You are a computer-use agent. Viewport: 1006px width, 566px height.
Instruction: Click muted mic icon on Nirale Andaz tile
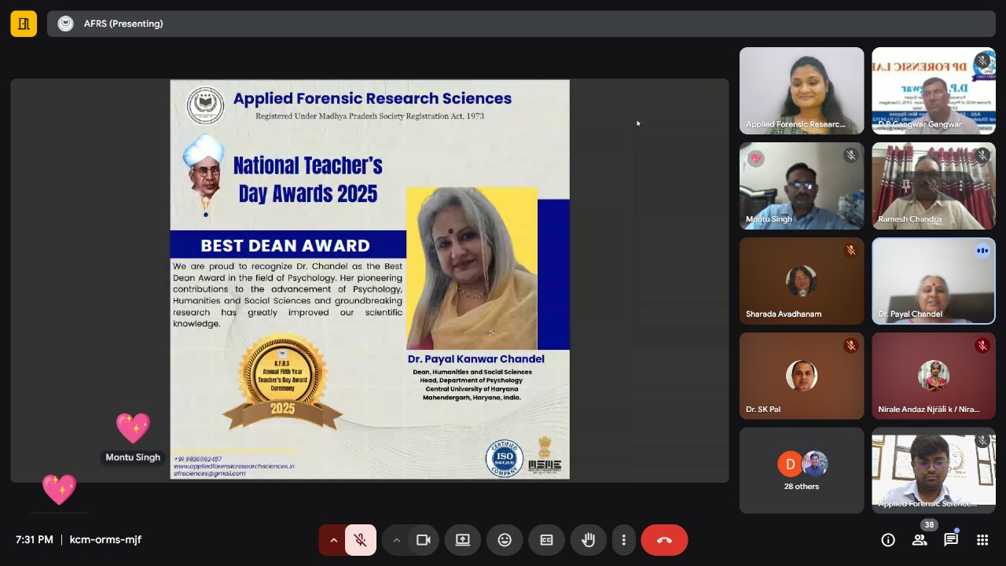tap(982, 346)
